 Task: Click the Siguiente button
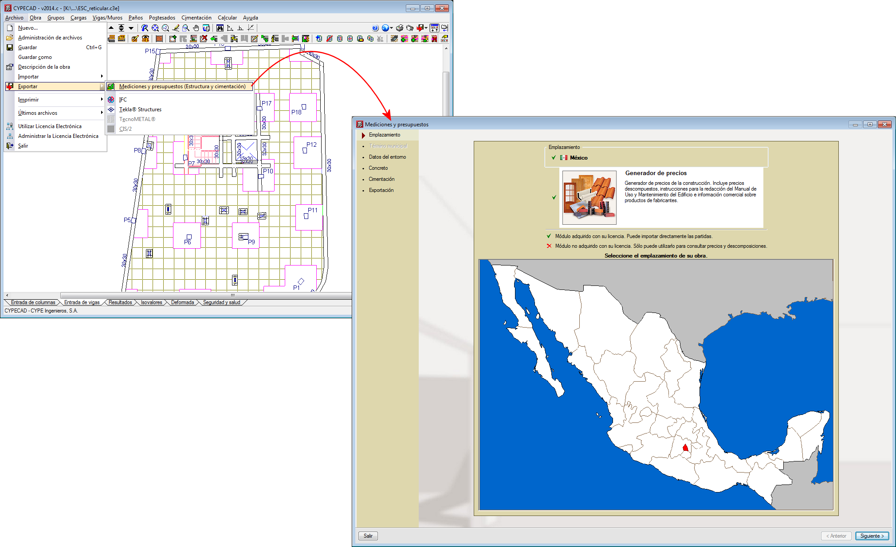[x=872, y=536]
